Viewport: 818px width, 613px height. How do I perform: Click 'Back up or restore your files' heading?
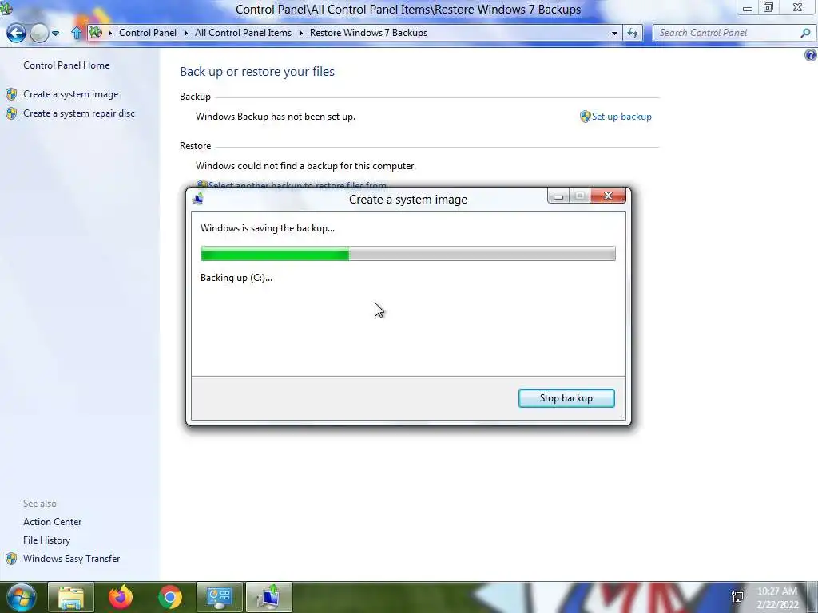click(257, 71)
